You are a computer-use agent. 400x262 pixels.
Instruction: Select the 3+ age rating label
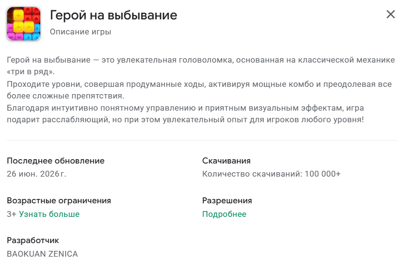point(12,214)
